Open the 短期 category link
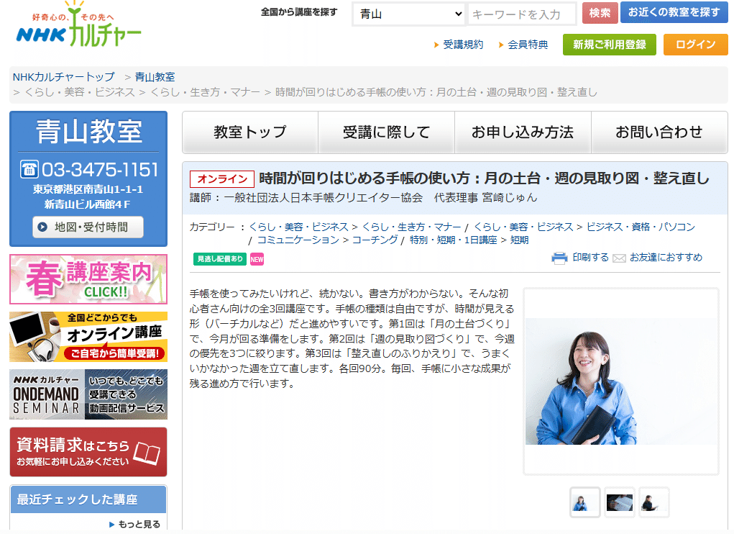Image resolution: width=734 pixels, height=534 pixels. [x=520, y=240]
